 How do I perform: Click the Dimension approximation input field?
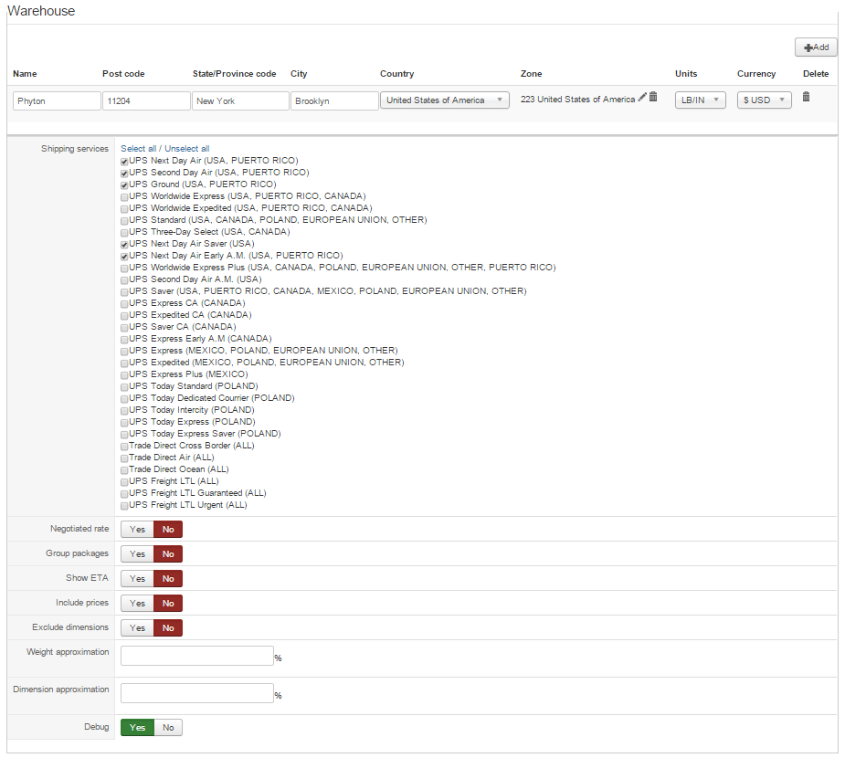pos(197,693)
